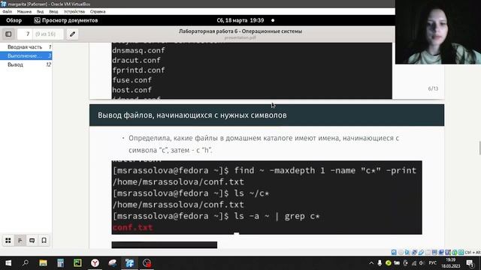Click the VirtualBox mouse integration indicator

(x=455, y=252)
